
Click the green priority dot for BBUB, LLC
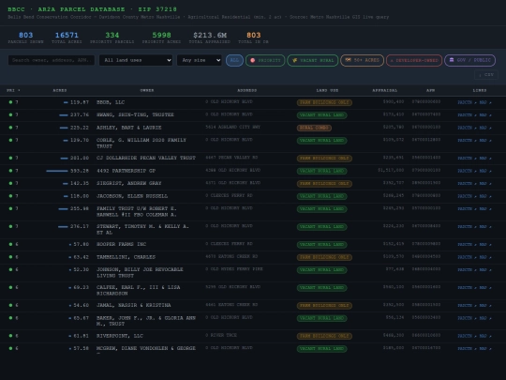[10, 102]
